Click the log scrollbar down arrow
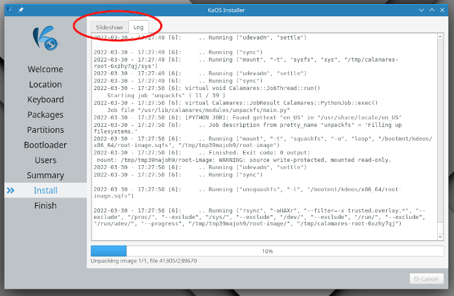 point(440,237)
